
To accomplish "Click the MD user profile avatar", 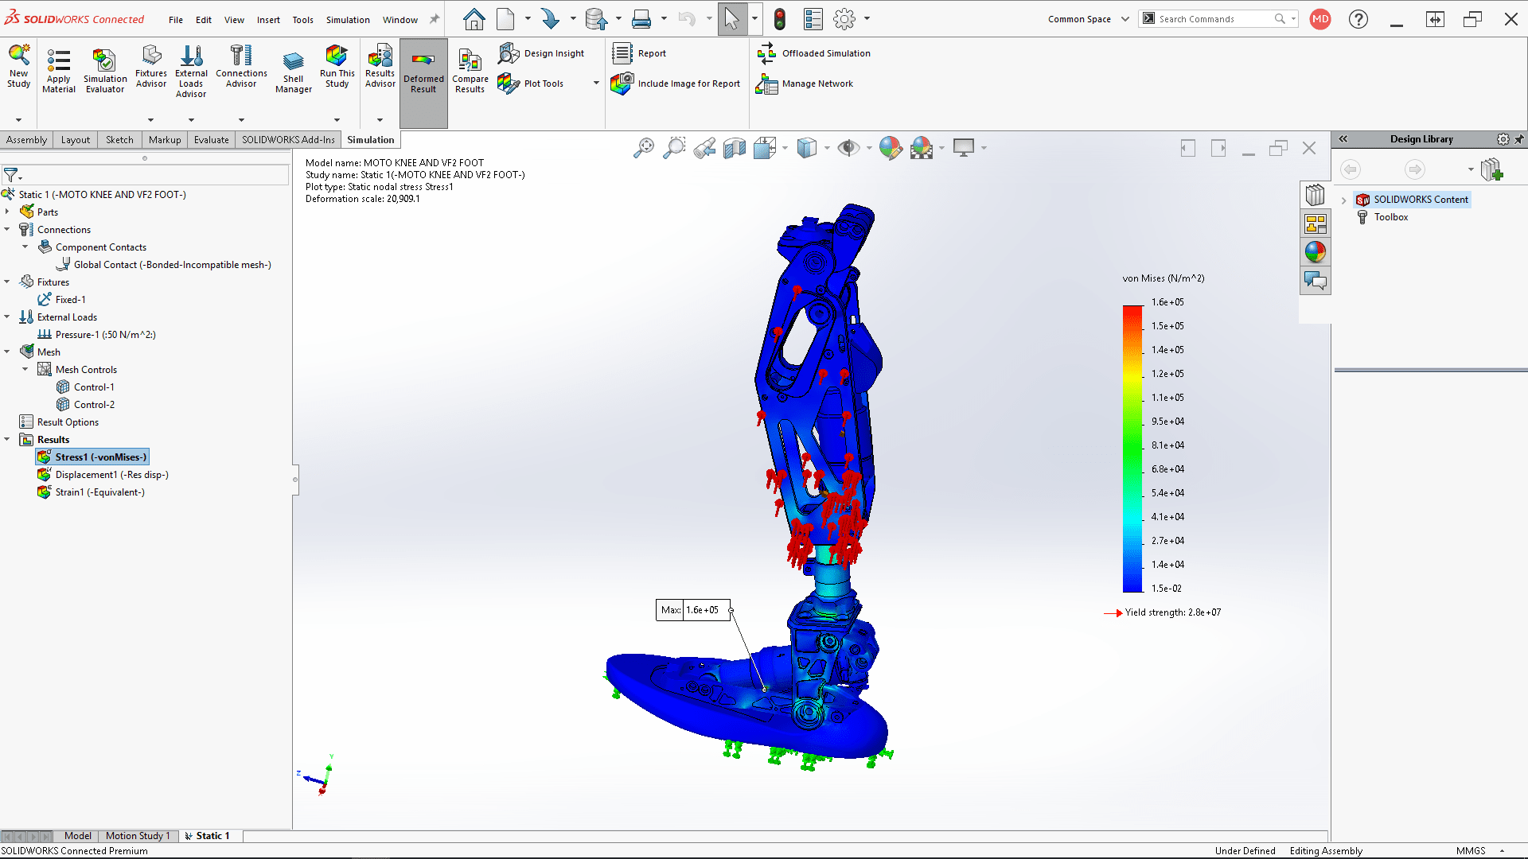I will click(1320, 19).
